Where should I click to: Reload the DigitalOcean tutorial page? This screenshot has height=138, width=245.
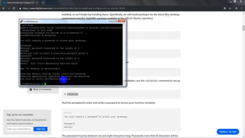[x=14, y=8]
